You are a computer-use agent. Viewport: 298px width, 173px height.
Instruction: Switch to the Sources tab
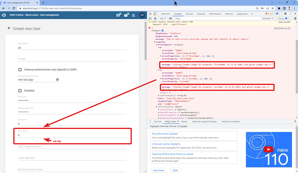click(x=189, y=14)
